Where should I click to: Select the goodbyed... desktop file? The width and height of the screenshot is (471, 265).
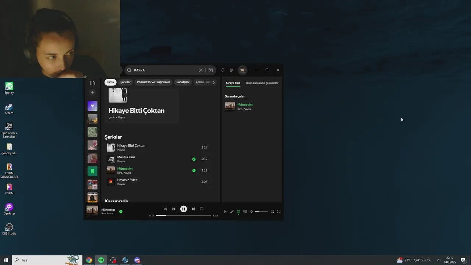click(x=9, y=149)
